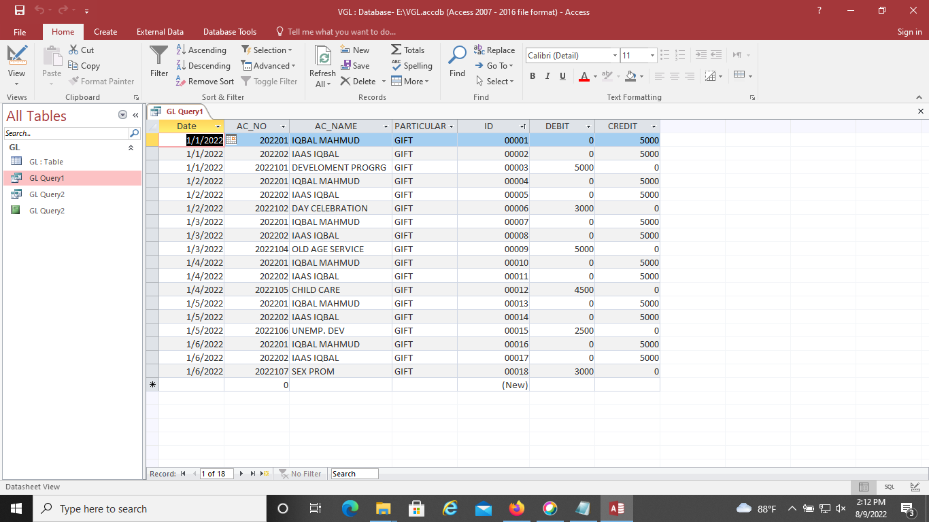Image resolution: width=929 pixels, height=522 pixels.
Task: Open date picker calendar icon in first row
Action: (x=231, y=140)
